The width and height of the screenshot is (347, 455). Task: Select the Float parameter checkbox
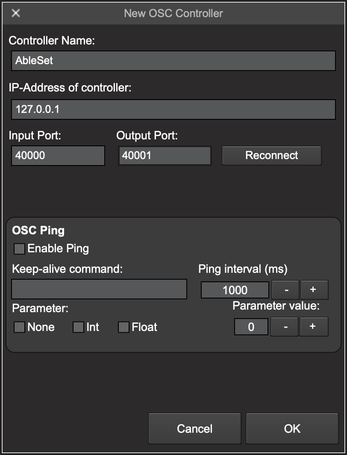124,328
